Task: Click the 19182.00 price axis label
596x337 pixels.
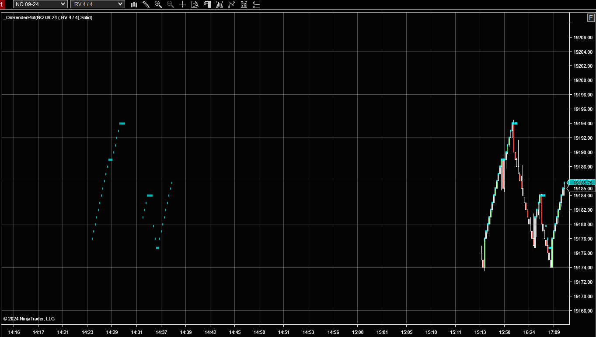Action: click(583, 210)
